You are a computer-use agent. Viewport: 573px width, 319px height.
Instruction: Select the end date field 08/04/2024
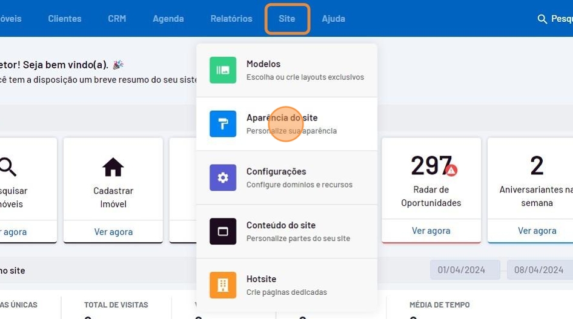point(539,270)
